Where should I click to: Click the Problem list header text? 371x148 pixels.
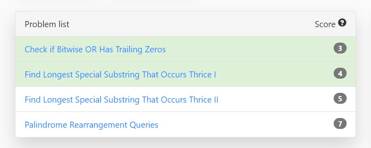coord(47,24)
